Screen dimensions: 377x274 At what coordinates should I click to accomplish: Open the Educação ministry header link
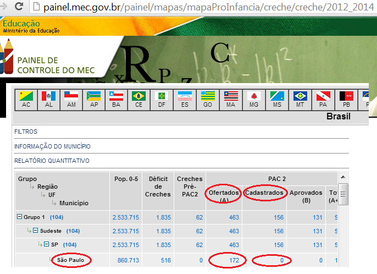pos(21,24)
